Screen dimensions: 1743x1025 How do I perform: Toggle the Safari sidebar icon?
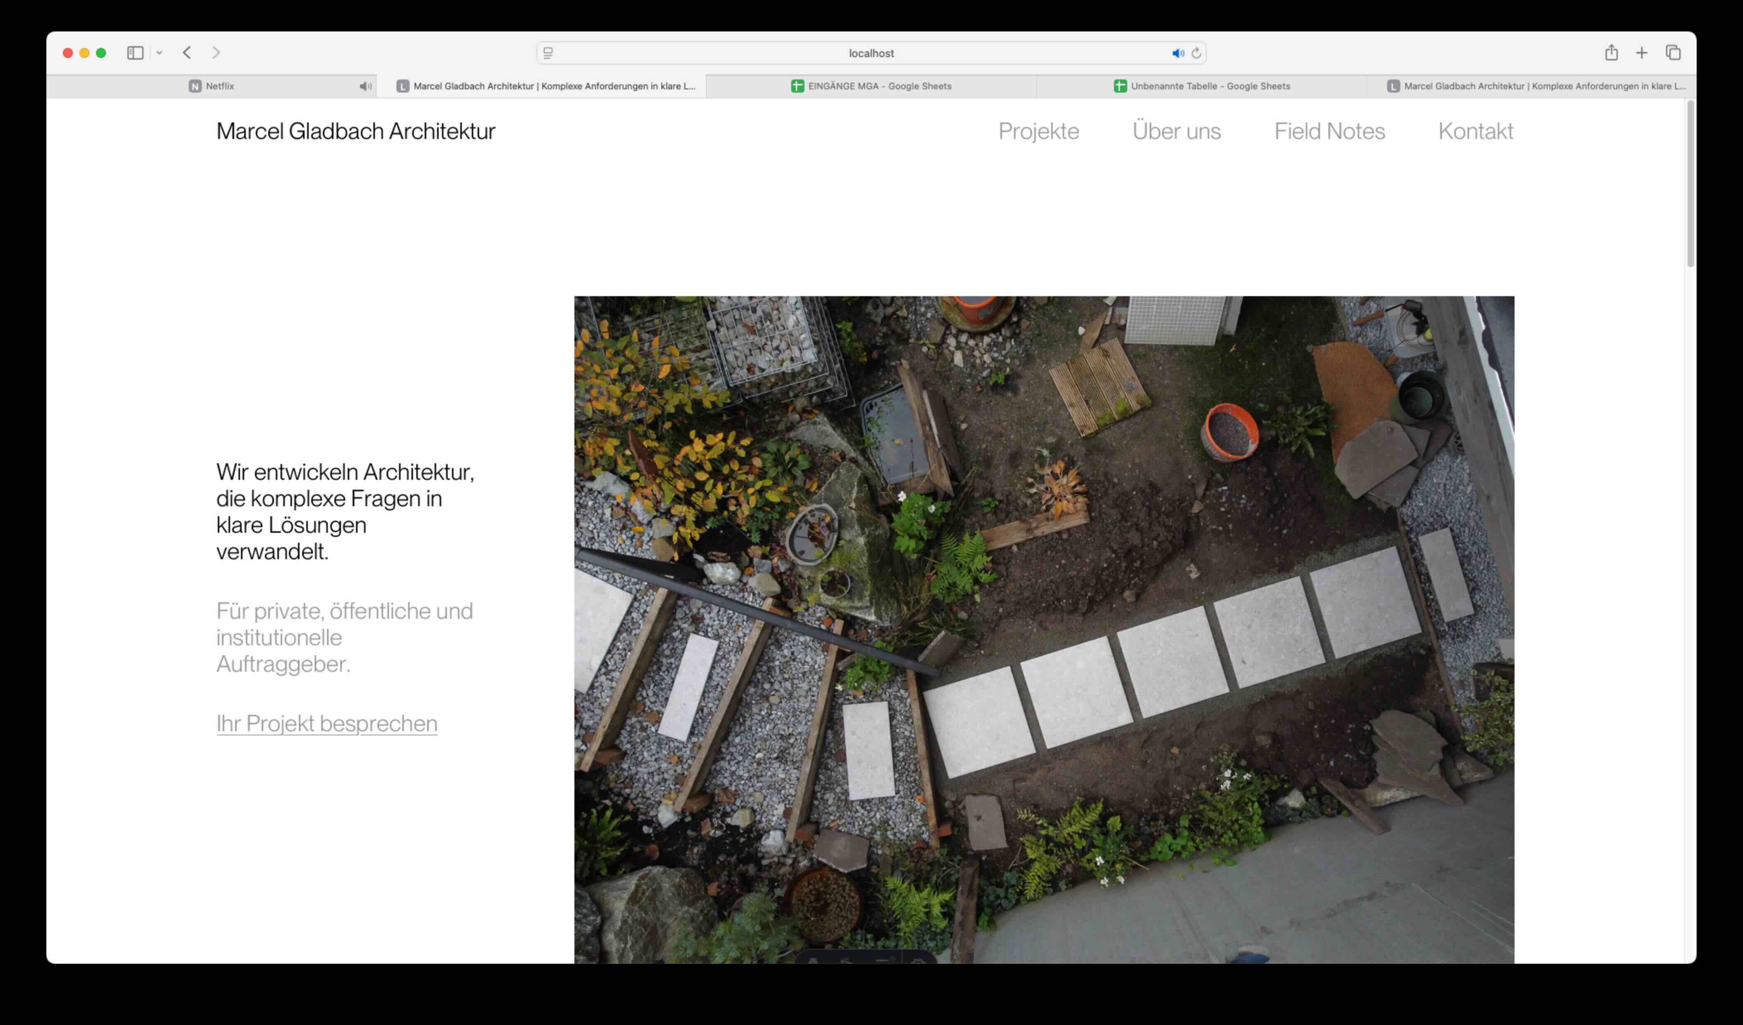[x=135, y=53]
